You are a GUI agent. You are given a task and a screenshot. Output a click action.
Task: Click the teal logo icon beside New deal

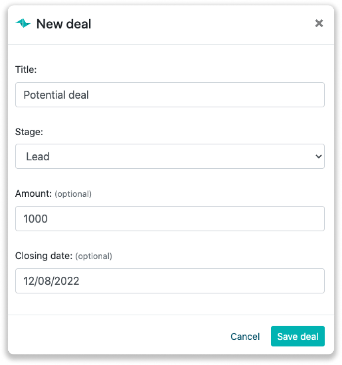[23, 24]
